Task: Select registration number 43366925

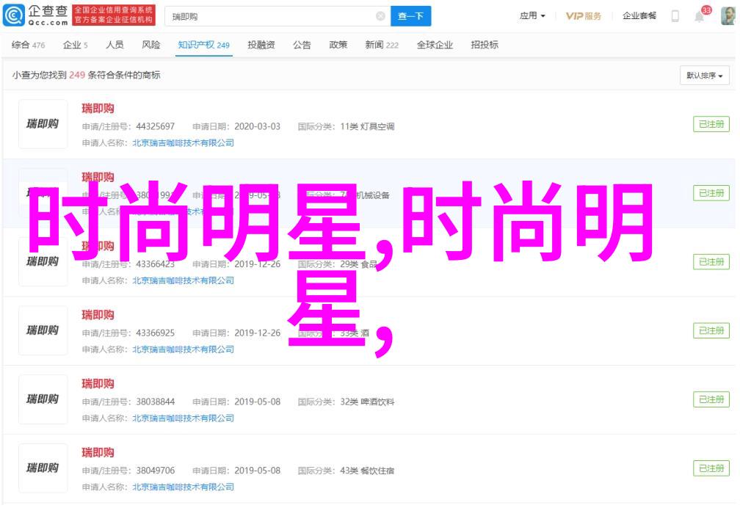Action: (156, 333)
